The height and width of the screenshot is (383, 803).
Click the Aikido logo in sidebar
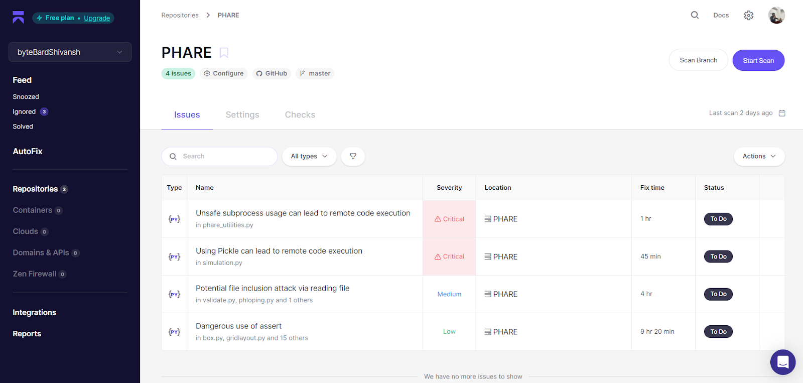(18, 18)
